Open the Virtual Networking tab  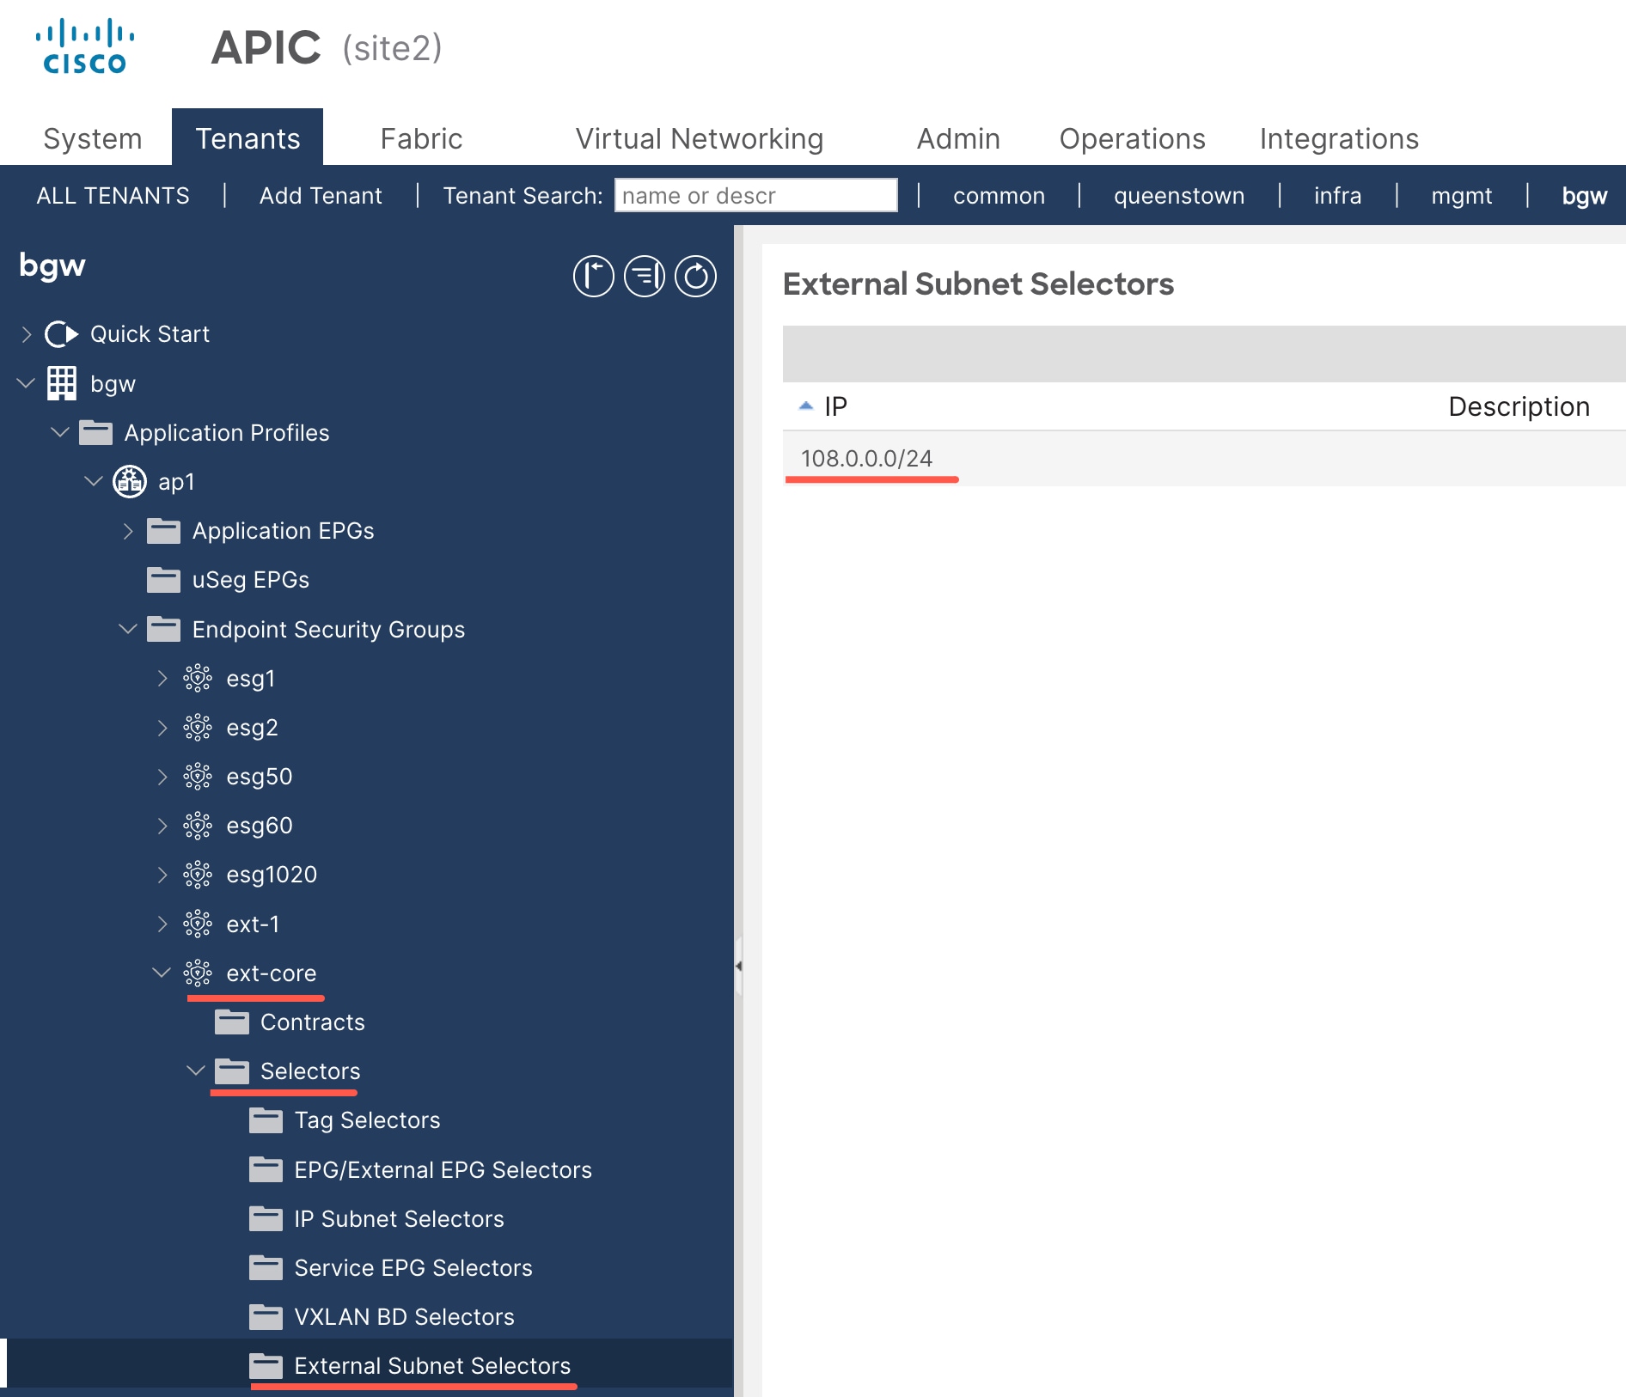click(699, 139)
